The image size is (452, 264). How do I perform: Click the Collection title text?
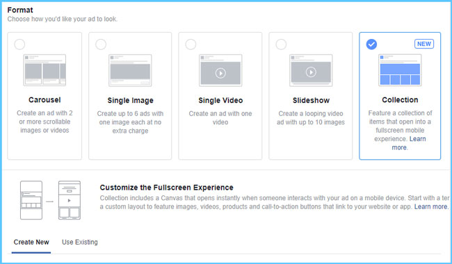point(400,100)
